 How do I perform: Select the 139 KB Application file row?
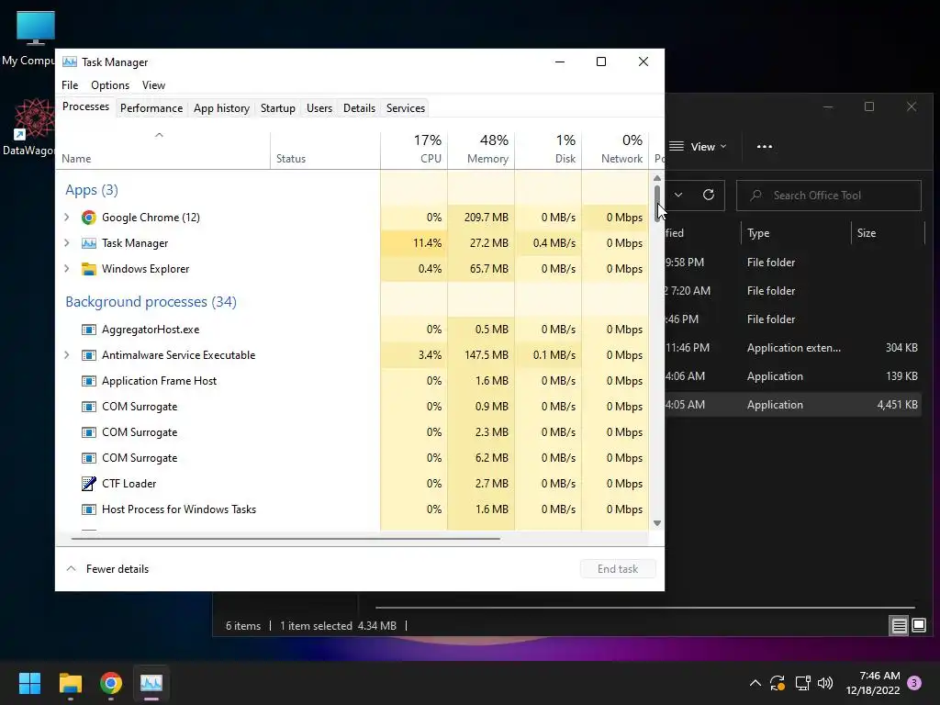[x=793, y=375]
